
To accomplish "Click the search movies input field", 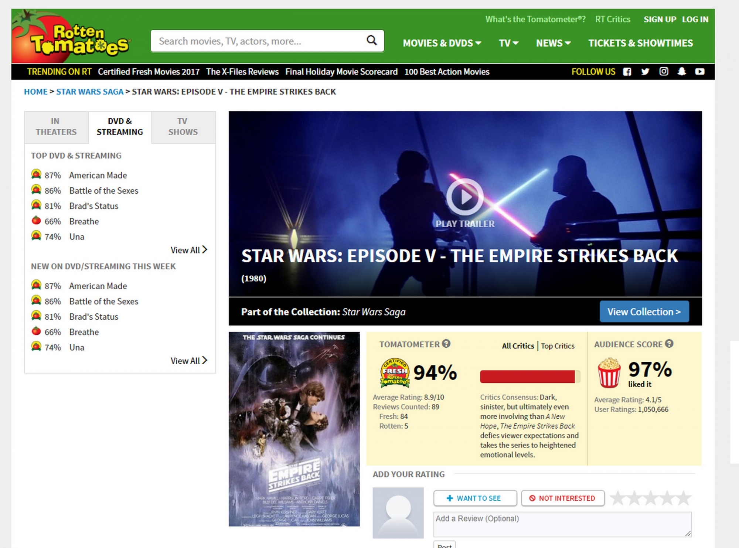I will point(267,41).
